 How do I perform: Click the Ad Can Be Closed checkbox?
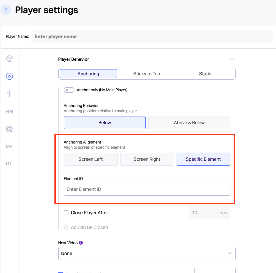[x=66, y=227]
